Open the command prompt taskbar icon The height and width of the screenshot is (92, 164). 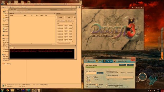(18, 90)
